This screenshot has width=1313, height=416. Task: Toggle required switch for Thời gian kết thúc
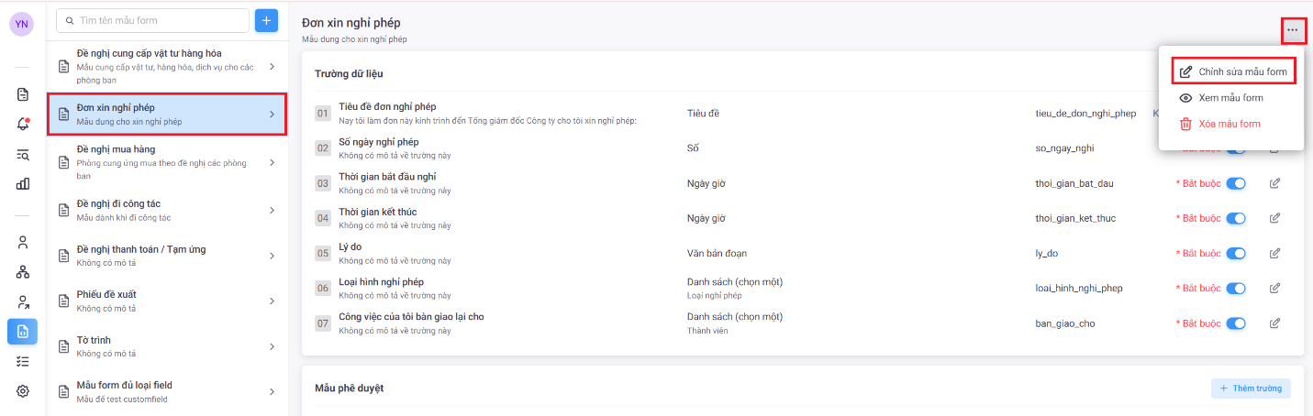tap(1236, 218)
